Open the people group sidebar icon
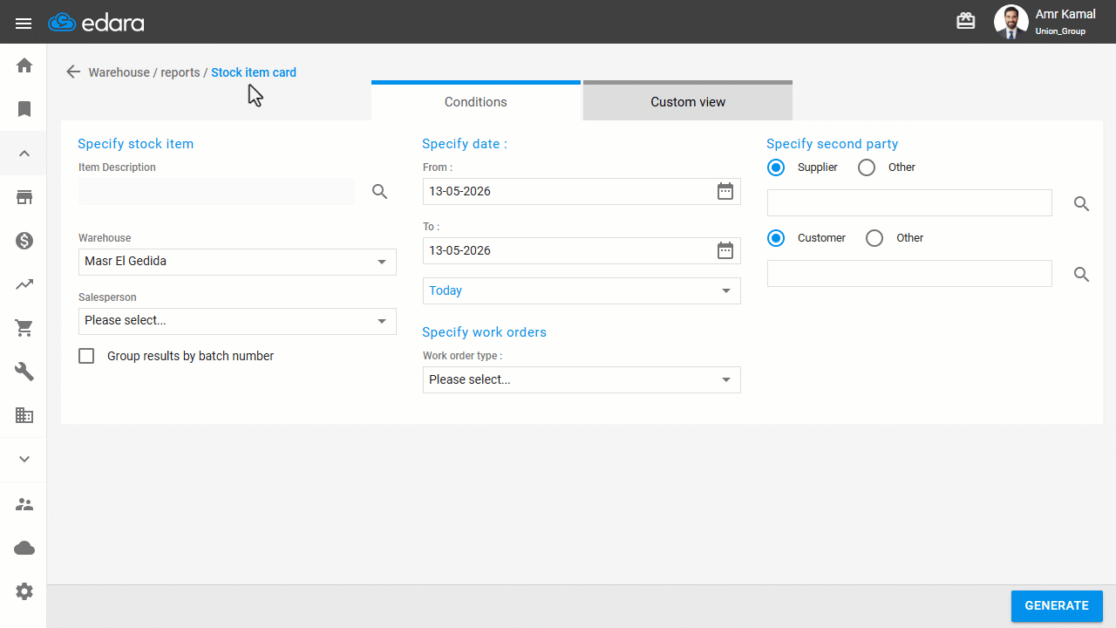Screen dimensions: 1116x628 click(24, 504)
